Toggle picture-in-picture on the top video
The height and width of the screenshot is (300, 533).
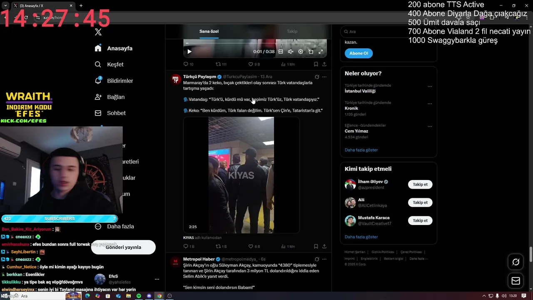pyautogui.click(x=311, y=52)
